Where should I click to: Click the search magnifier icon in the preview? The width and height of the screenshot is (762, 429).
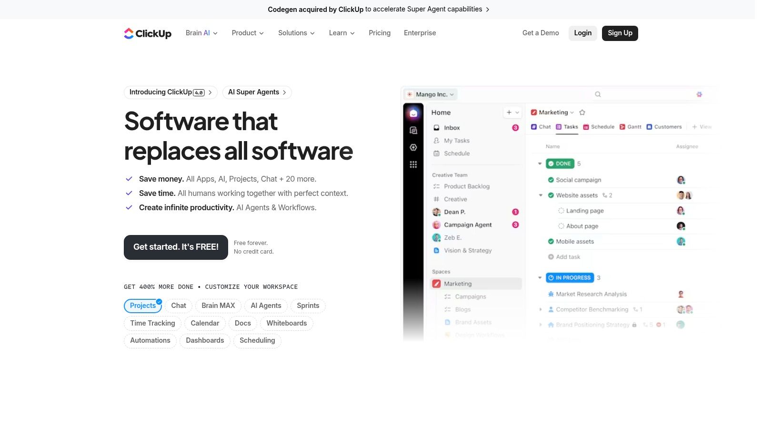pos(598,94)
